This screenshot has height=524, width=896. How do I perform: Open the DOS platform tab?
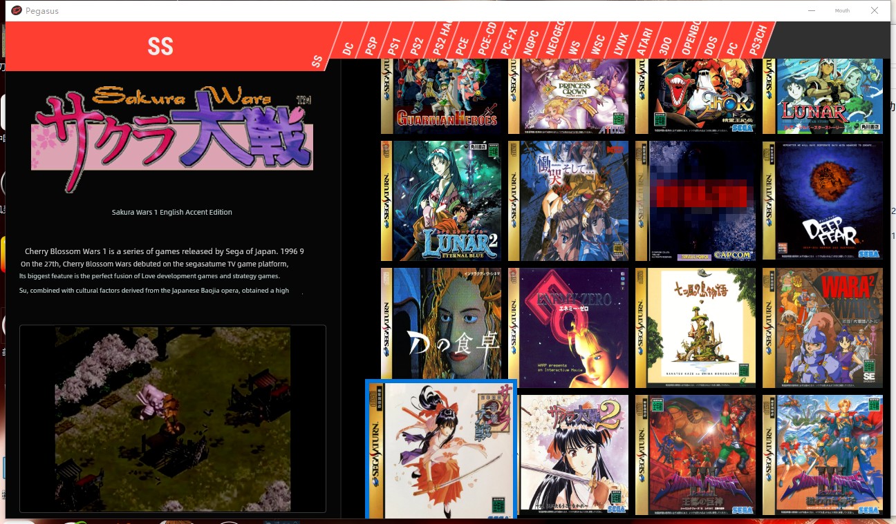point(711,44)
